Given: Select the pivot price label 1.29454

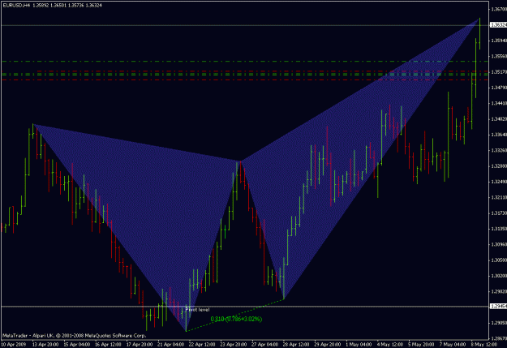Looking at the screenshot, I should (499, 306).
